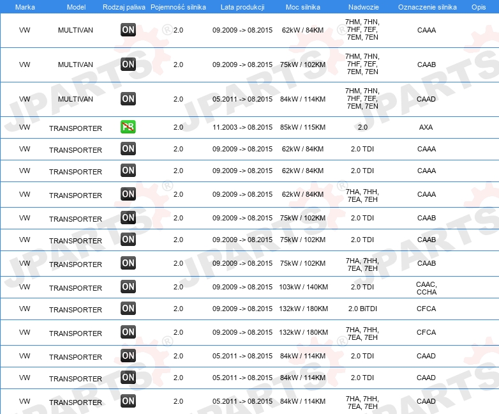The width and height of the screenshot is (499, 414).
Task: Click the ON diesel icon in the Multivan CAAB row
Action: pos(128,65)
